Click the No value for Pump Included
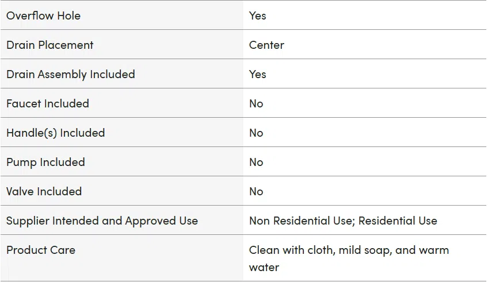488x282 pixels. (256, 162)
